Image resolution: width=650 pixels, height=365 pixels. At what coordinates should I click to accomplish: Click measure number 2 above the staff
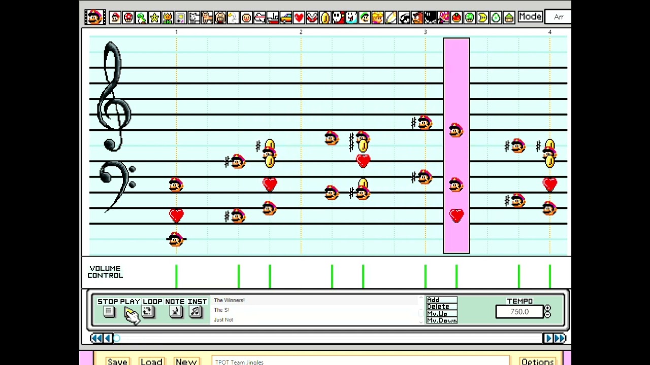pos(301,32)
